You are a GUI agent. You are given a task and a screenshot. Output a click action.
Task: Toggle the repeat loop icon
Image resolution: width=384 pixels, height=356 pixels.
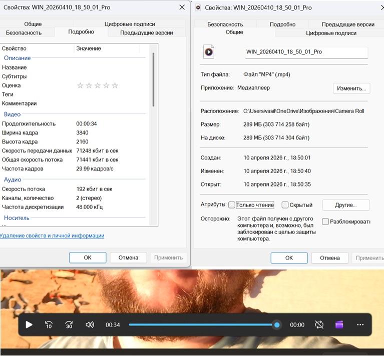point(319,324)
